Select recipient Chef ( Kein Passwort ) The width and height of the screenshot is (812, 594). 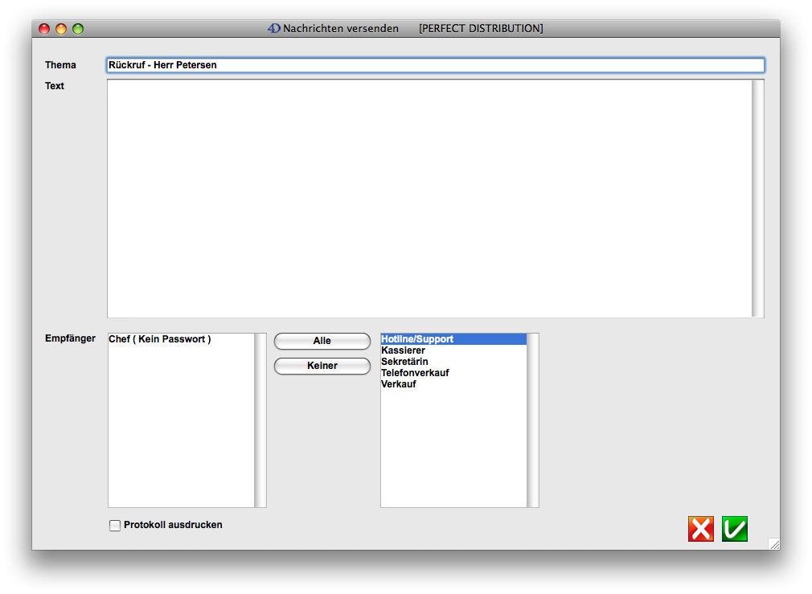pyautogui.click(x=160, y=339)
